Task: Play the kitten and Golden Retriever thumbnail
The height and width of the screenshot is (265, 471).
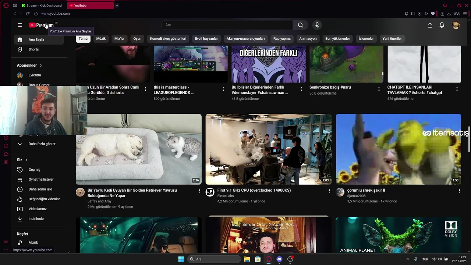Action: [139, 149]
